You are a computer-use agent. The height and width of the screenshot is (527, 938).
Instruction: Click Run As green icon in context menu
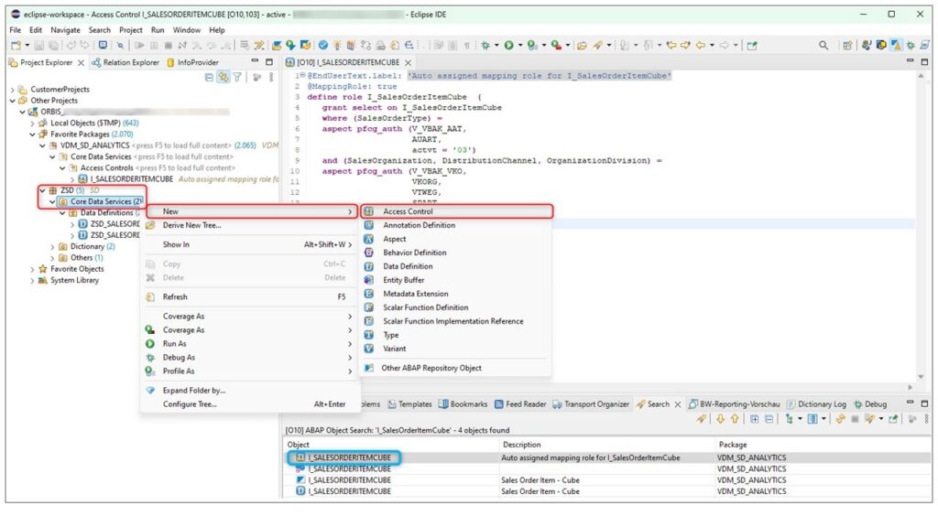point(150,344)
